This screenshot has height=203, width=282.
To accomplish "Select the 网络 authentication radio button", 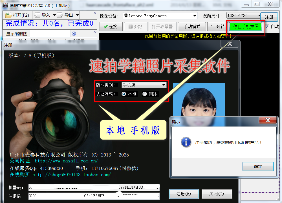I will coord(145,94).
